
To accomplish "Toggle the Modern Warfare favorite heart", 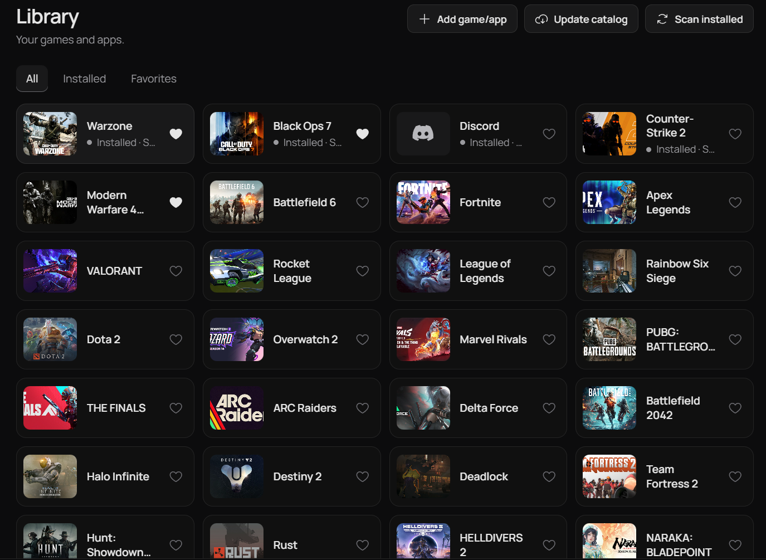I will pos(176,202).
